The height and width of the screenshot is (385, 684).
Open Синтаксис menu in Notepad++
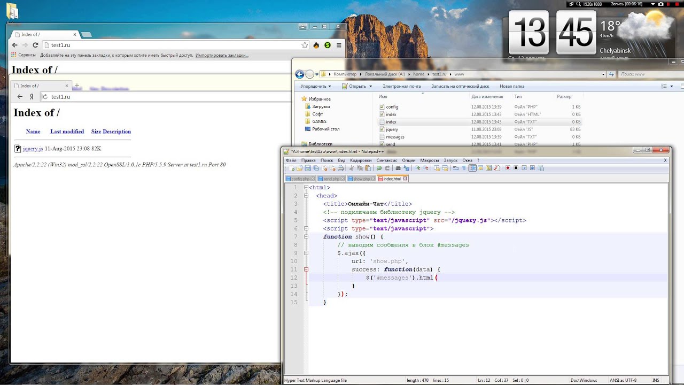(x=387, y=160)
